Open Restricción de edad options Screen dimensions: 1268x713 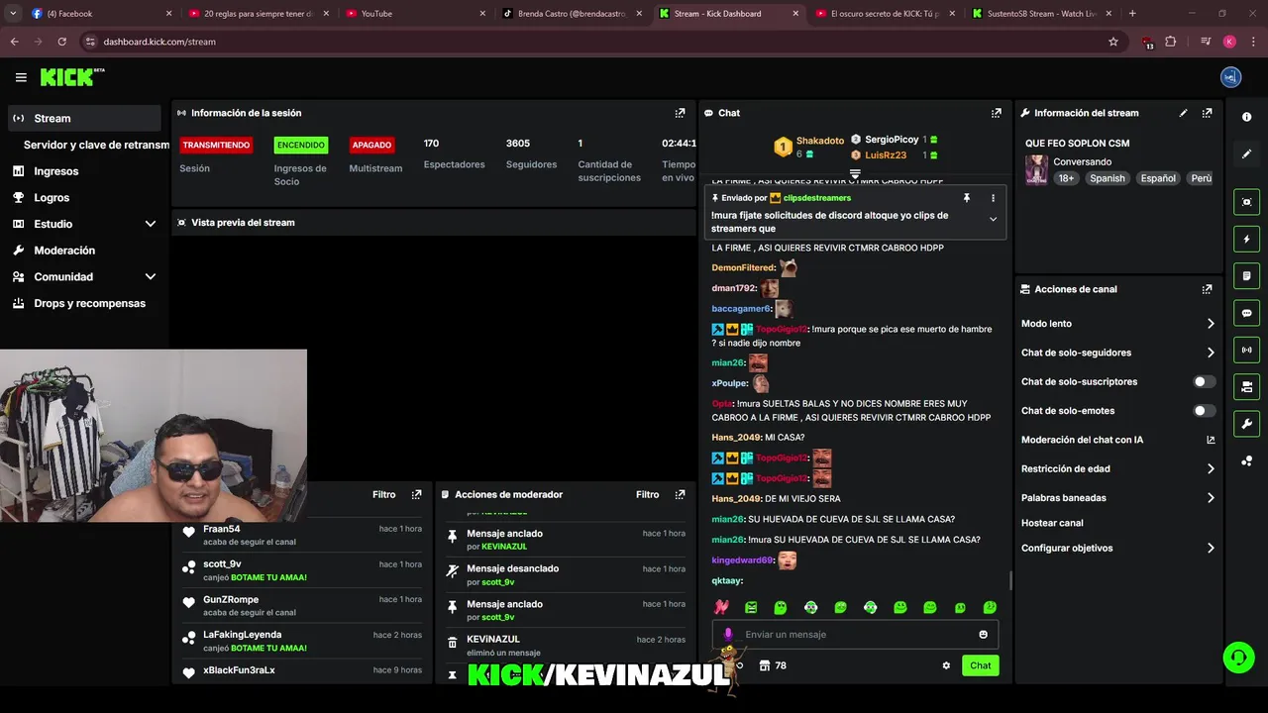click(1118, 468)
